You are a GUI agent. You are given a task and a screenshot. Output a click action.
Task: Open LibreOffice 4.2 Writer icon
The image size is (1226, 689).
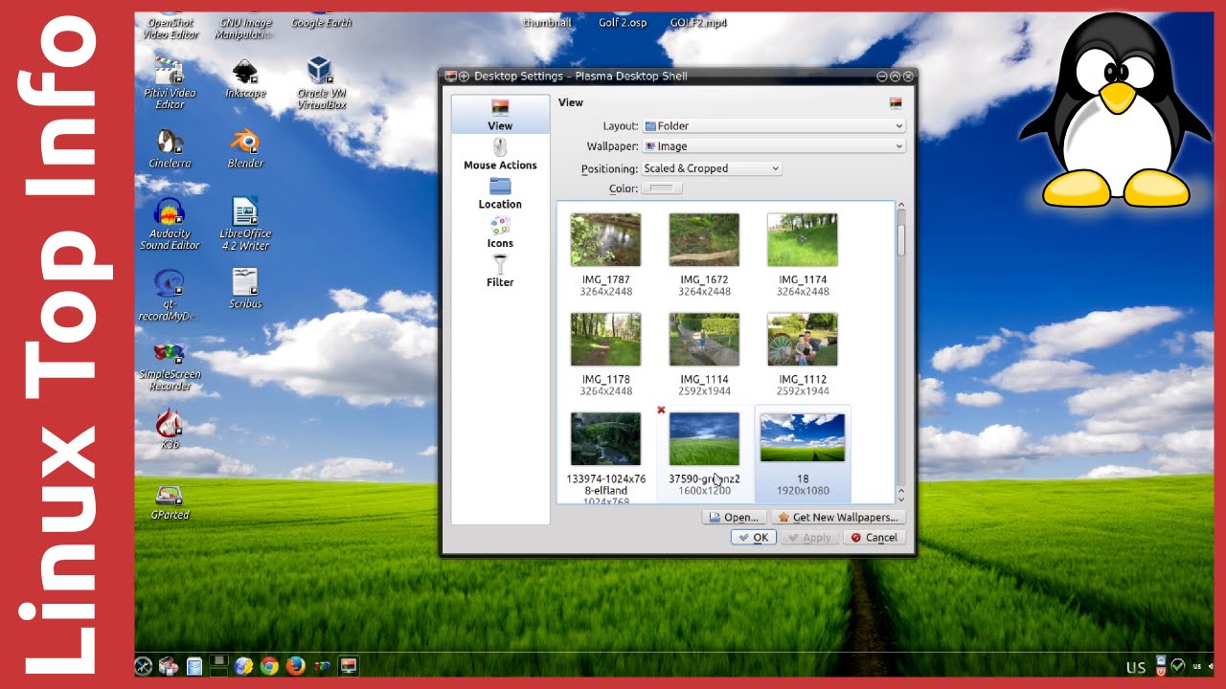pyautogui.click(x=245, y=224)
